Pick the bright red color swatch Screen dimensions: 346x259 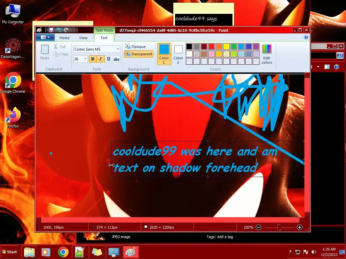tap(212, 47)
